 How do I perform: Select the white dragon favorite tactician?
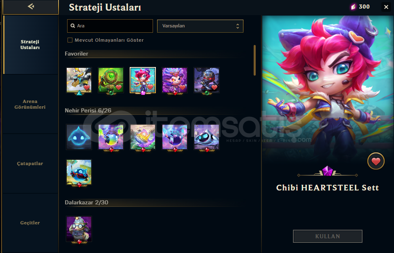(x=79, y=80)
